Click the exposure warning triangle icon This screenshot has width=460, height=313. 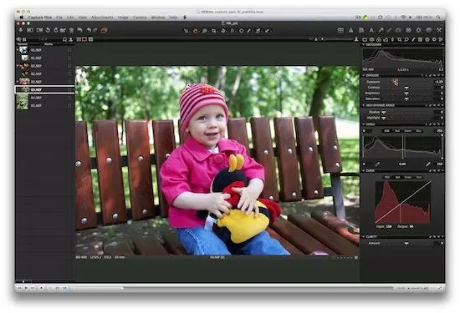click(x=351, y=30)
